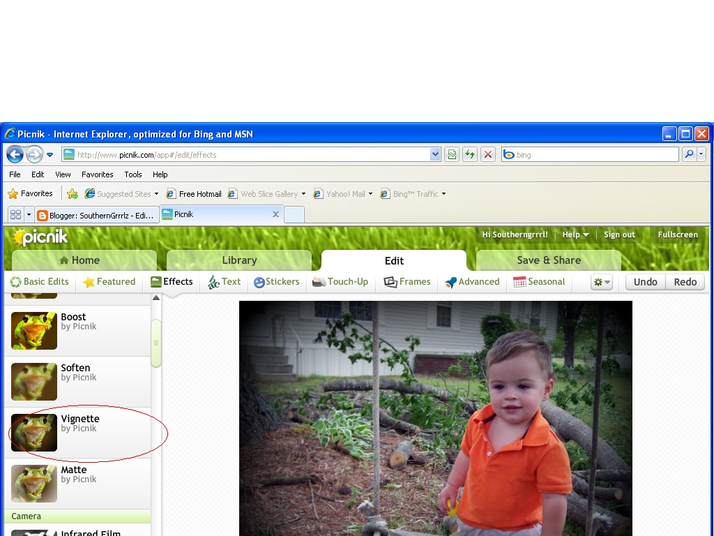This screenshot has height=536, width=714.
Task: Open the recent pages dropdown arrow
Action: 50,155
